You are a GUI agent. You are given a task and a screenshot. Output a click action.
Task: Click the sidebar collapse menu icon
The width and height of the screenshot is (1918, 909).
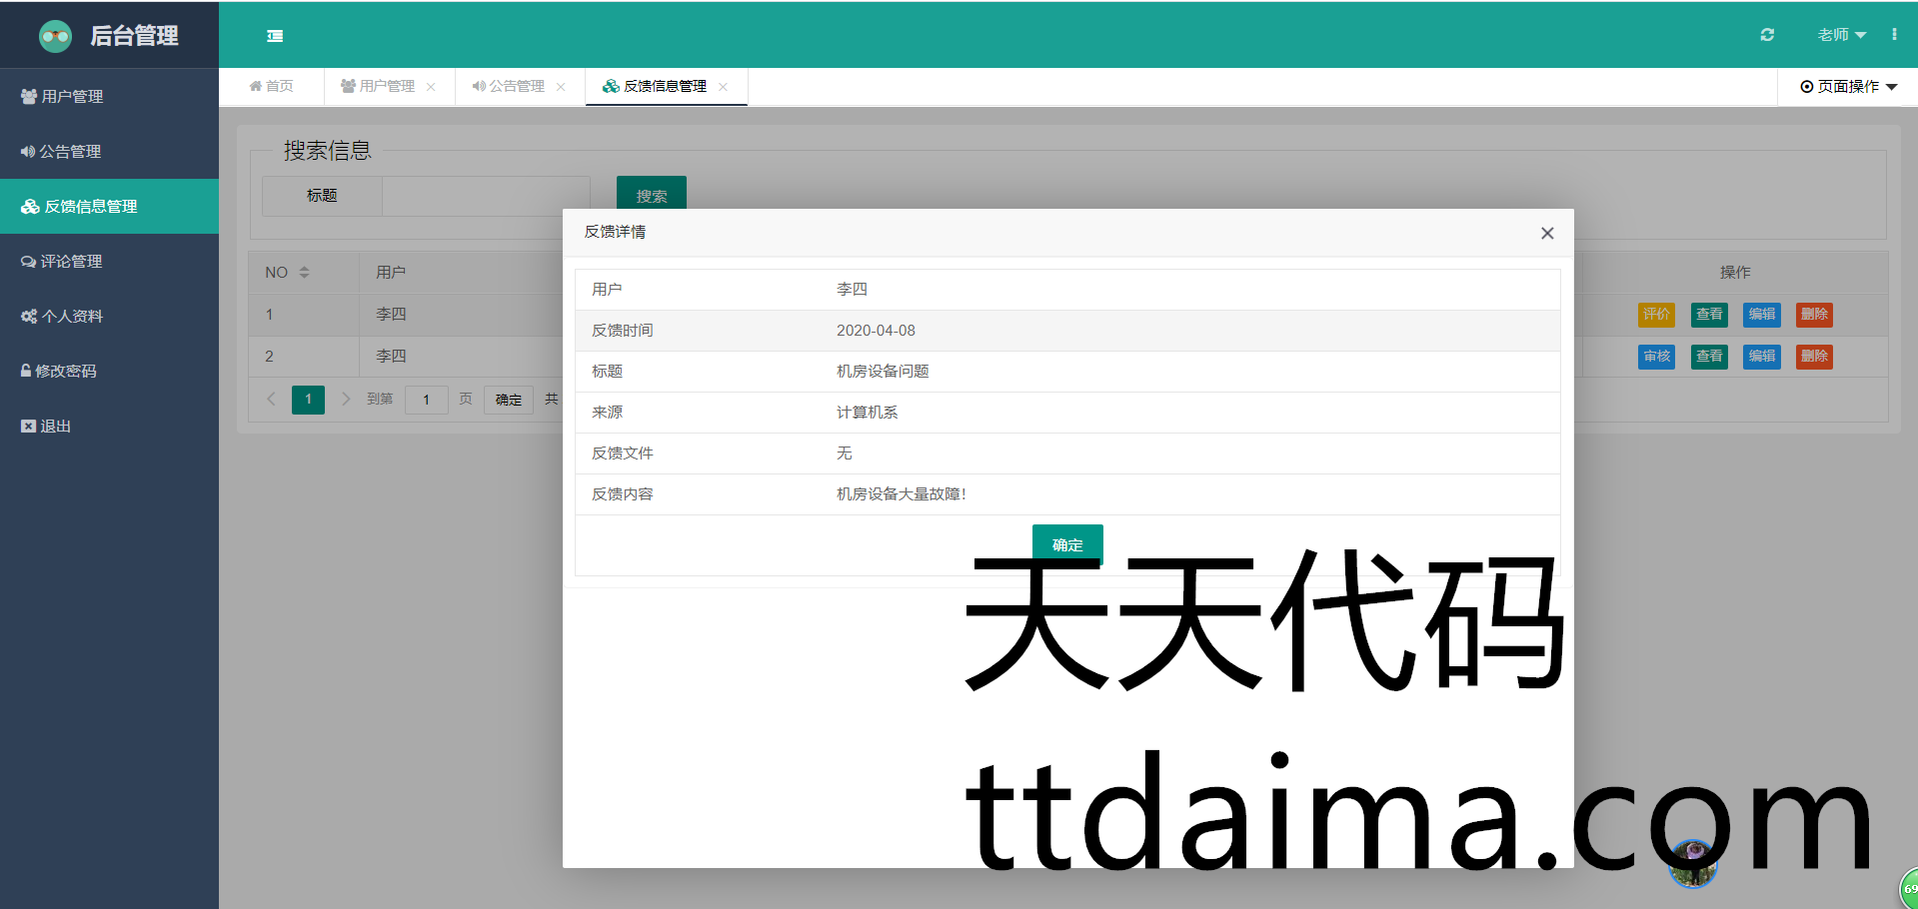[x=275, y=36]
